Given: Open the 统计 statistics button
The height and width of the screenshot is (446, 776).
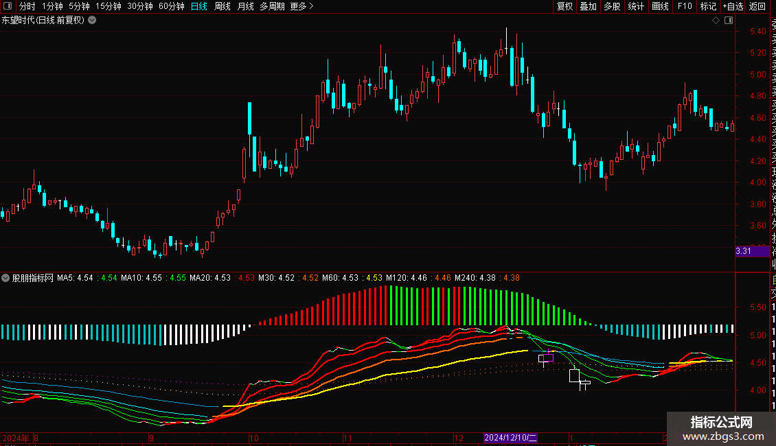Looking at the screenshot, I should (636, 6).
